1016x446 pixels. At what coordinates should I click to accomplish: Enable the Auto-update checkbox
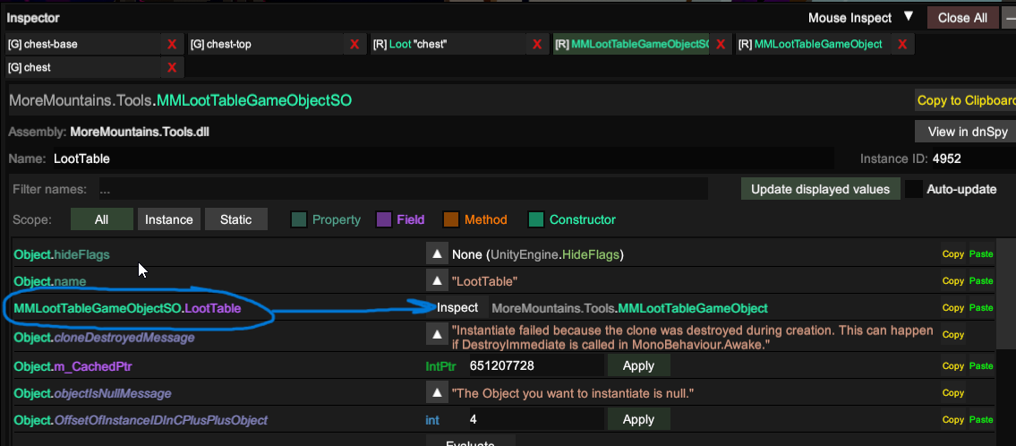[x=914, y=189]
